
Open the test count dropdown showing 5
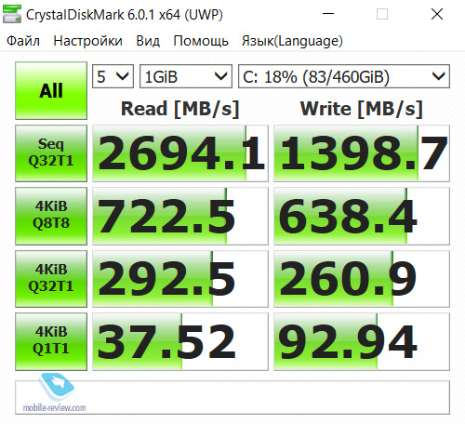click(x=113, y=76)
